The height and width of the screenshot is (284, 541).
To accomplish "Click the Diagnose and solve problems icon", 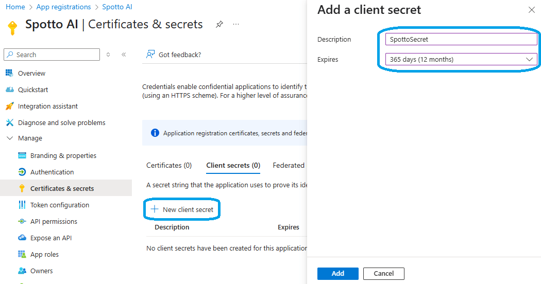I will click(9, 122).
